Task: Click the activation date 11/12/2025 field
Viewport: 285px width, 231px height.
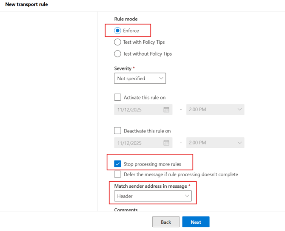Action: point(138,110)
